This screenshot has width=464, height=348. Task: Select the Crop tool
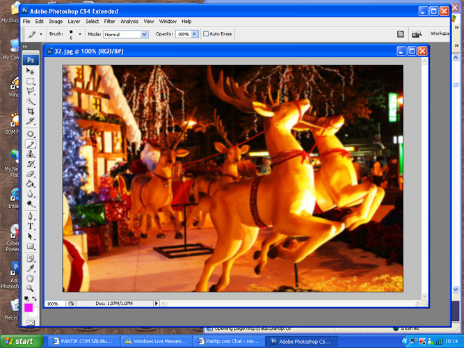pyautogui.click(x=30, y=111)
